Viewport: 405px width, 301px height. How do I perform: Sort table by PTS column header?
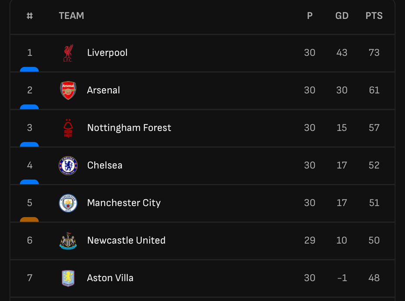(x=374, y=16)
